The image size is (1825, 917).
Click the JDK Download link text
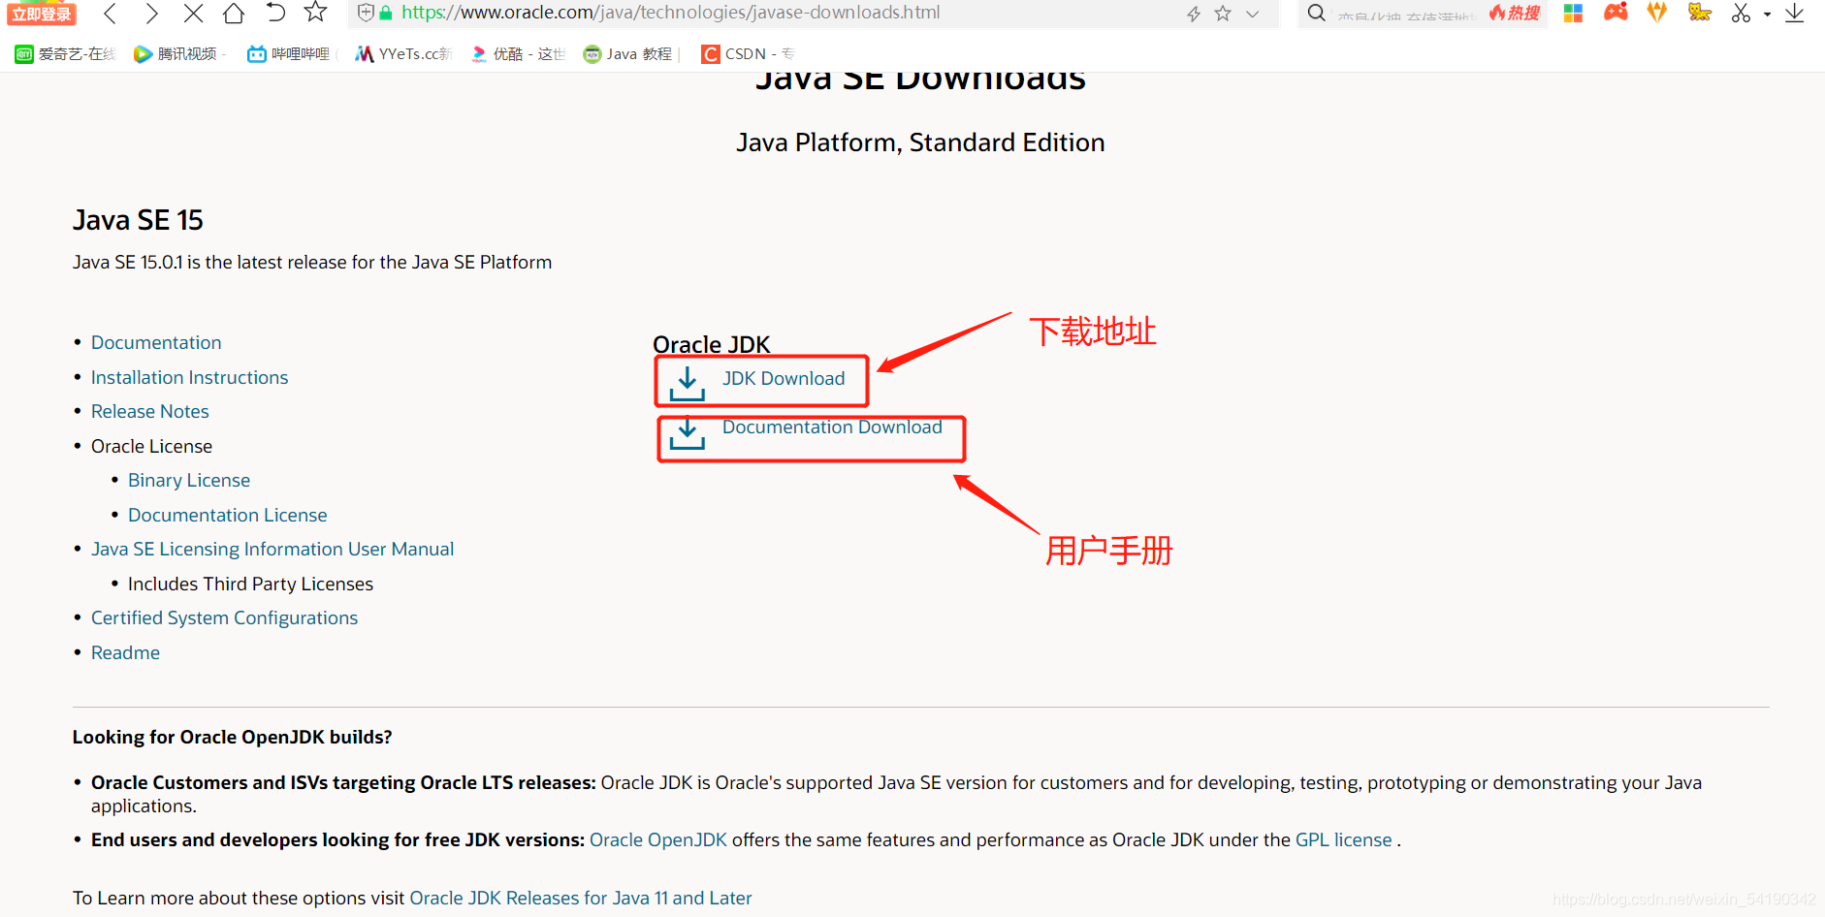[x=784, y=378]
